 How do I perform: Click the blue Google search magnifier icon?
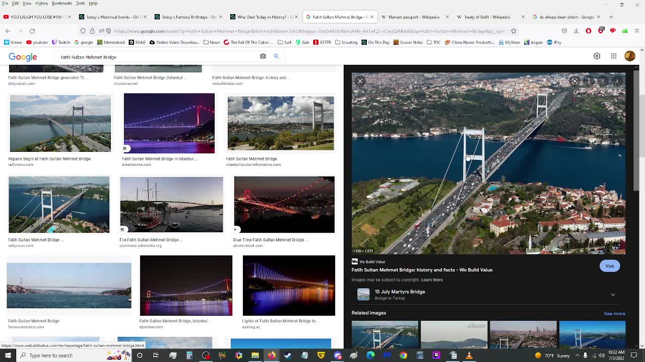click(276, 56)
